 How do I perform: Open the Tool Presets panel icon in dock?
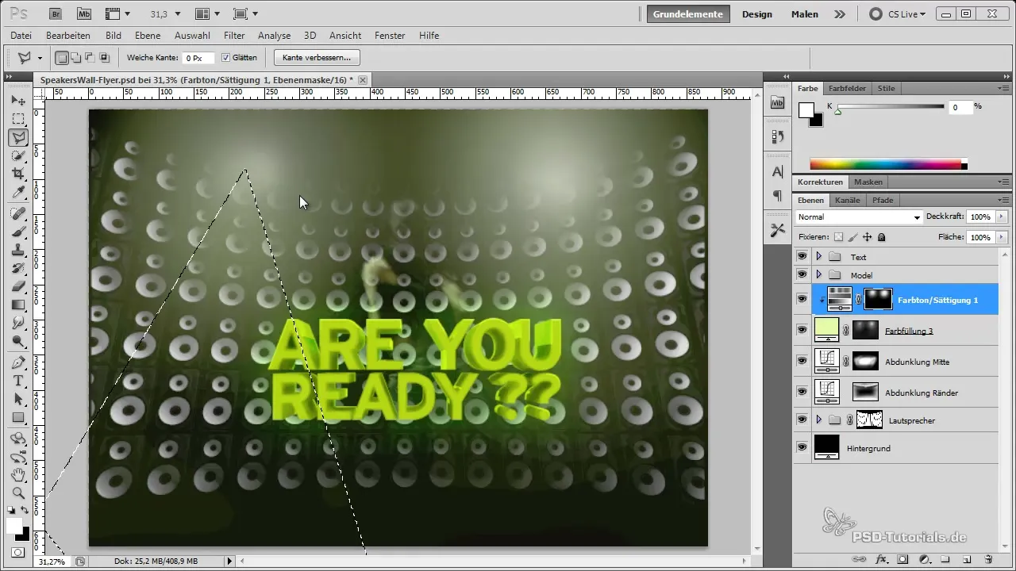coord(777,230)
